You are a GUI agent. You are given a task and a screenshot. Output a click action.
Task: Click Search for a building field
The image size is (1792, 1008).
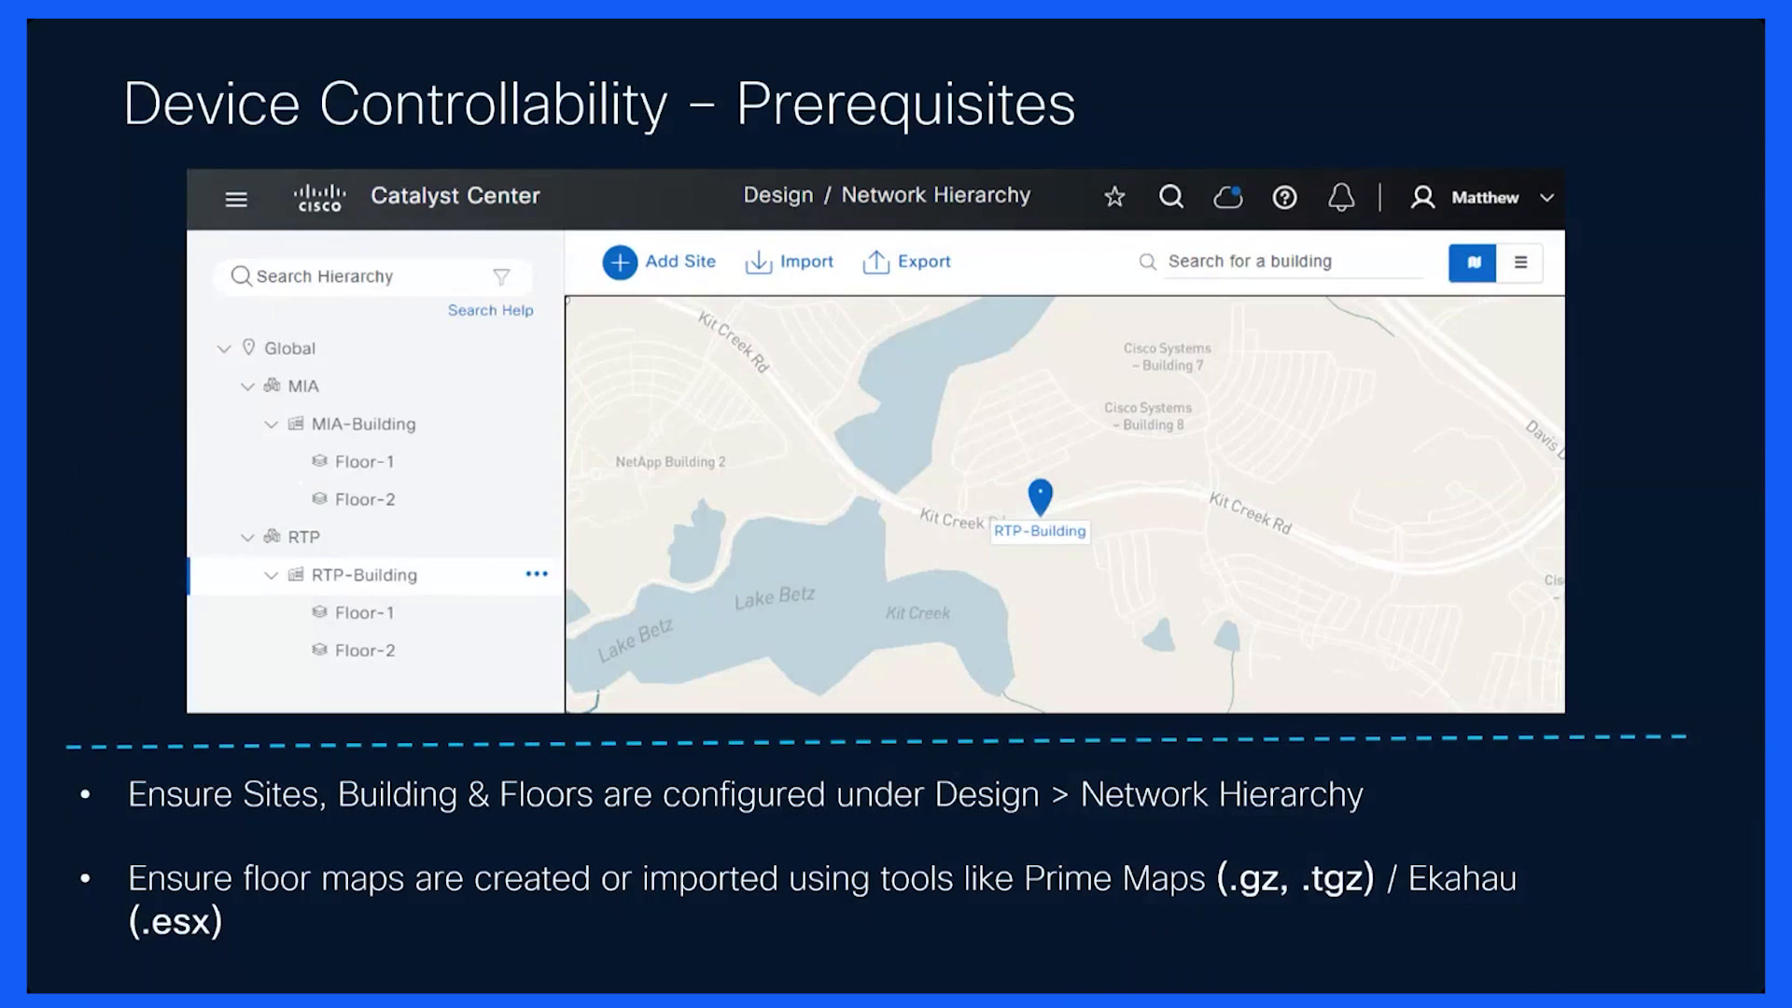(1281, 262)
